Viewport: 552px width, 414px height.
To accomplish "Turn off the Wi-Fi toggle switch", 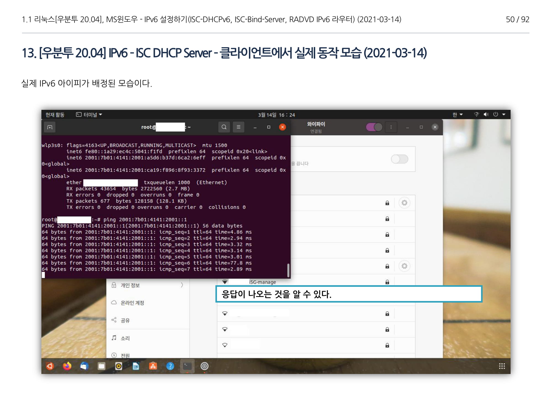I will coord(374,127).
